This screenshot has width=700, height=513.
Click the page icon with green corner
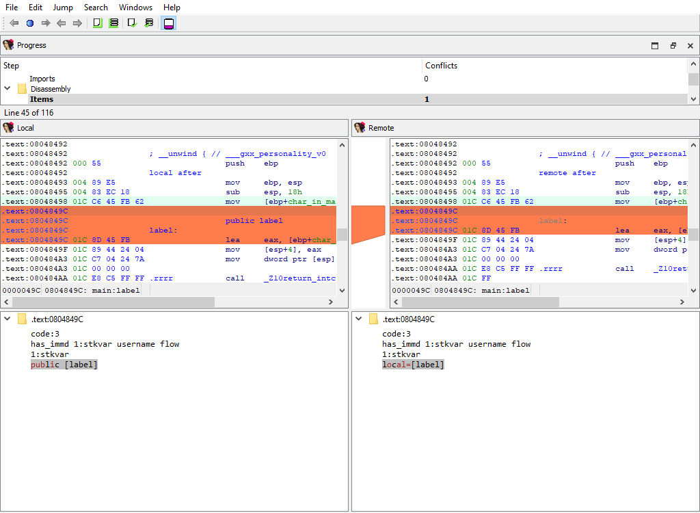point(97,23)
